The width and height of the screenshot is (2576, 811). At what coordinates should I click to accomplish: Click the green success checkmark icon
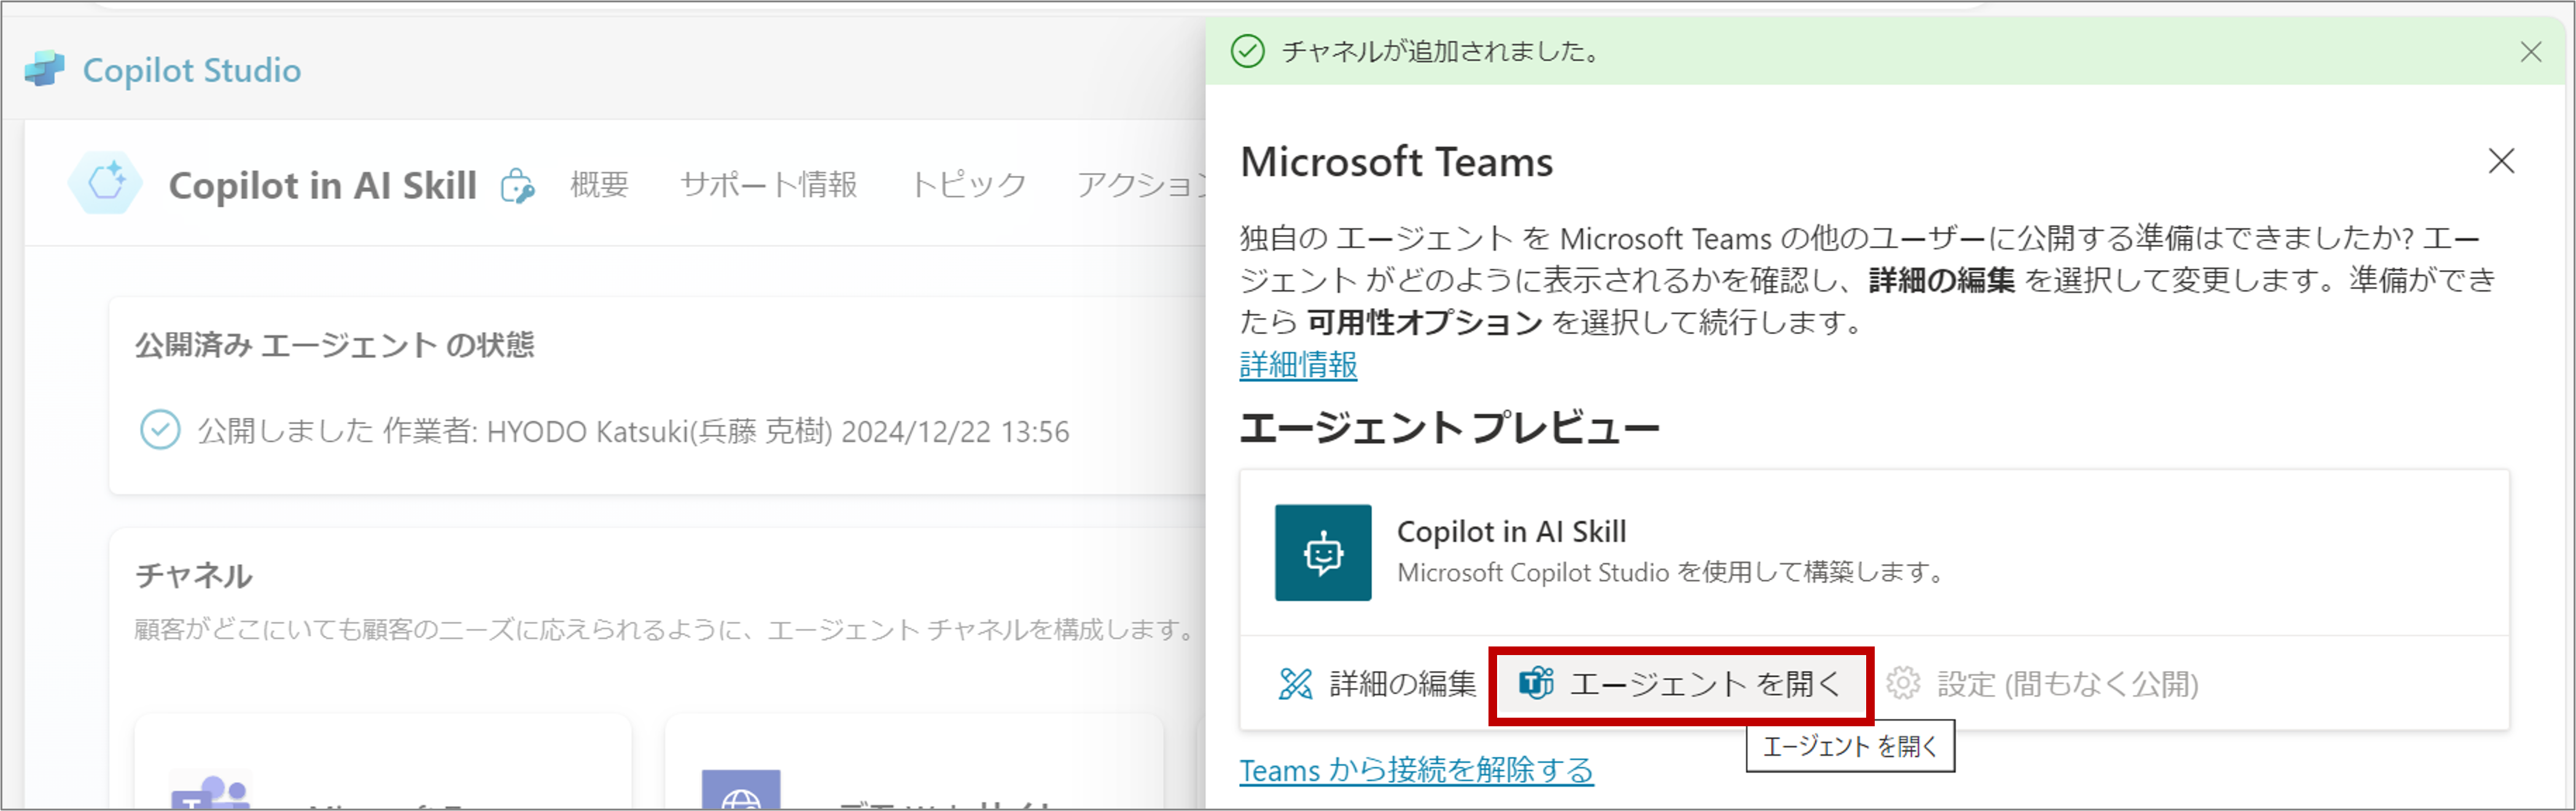(x=1247, y=51)
